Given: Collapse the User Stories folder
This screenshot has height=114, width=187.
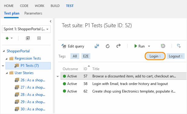Looking at the screenshot, I should (7, 73).
